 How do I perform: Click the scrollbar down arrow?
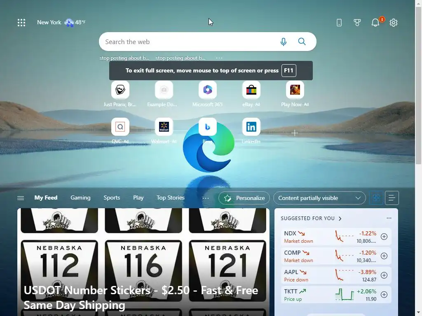coord(419,313)
